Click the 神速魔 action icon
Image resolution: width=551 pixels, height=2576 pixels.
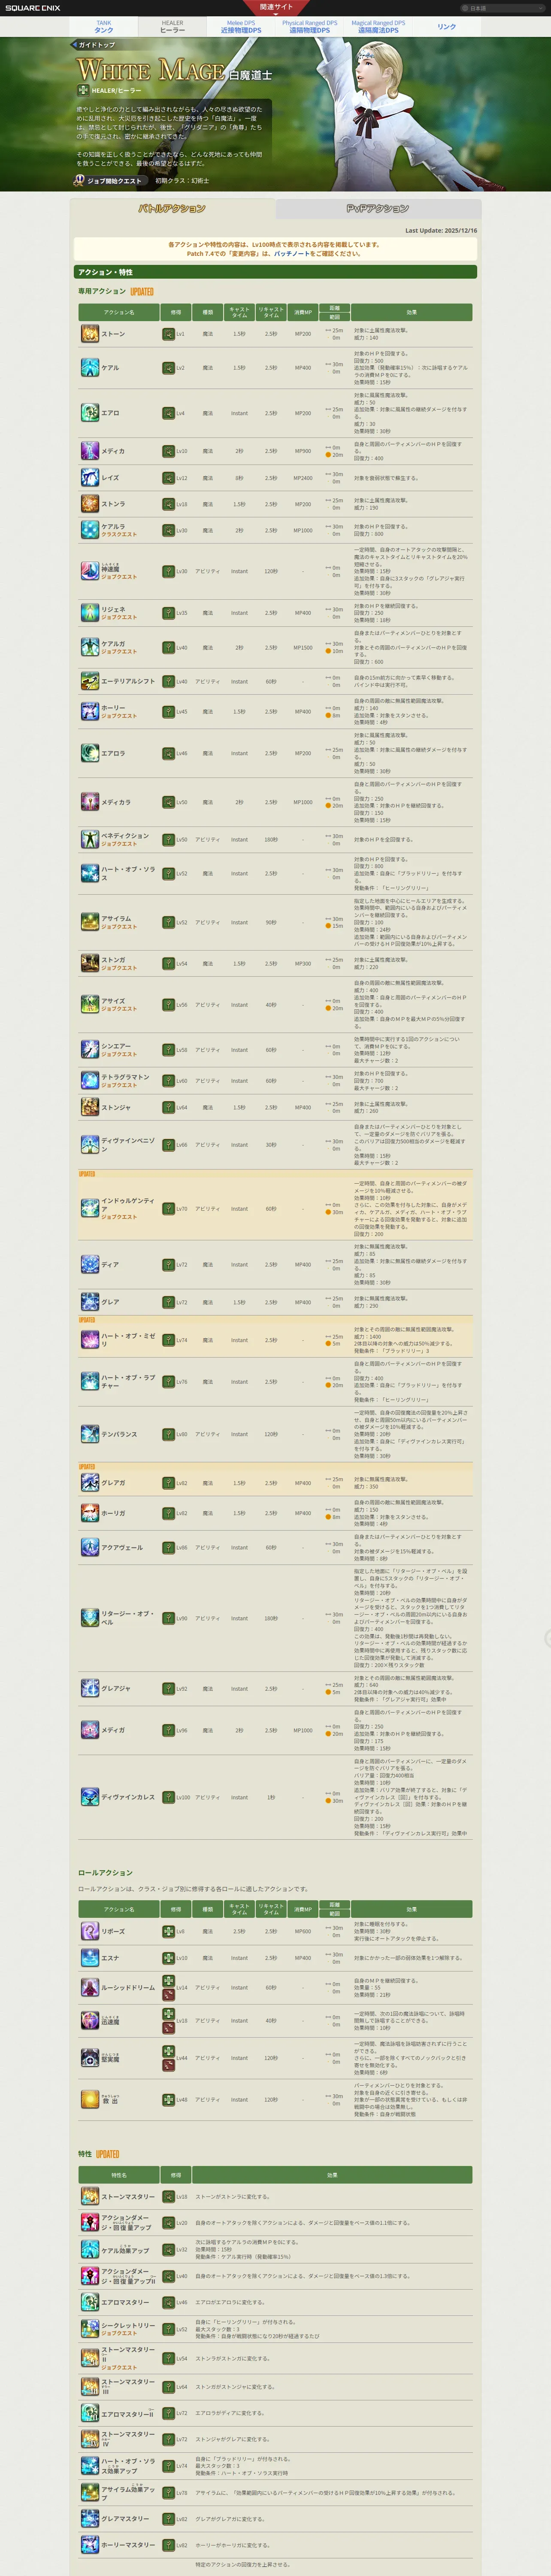(90, 571)
